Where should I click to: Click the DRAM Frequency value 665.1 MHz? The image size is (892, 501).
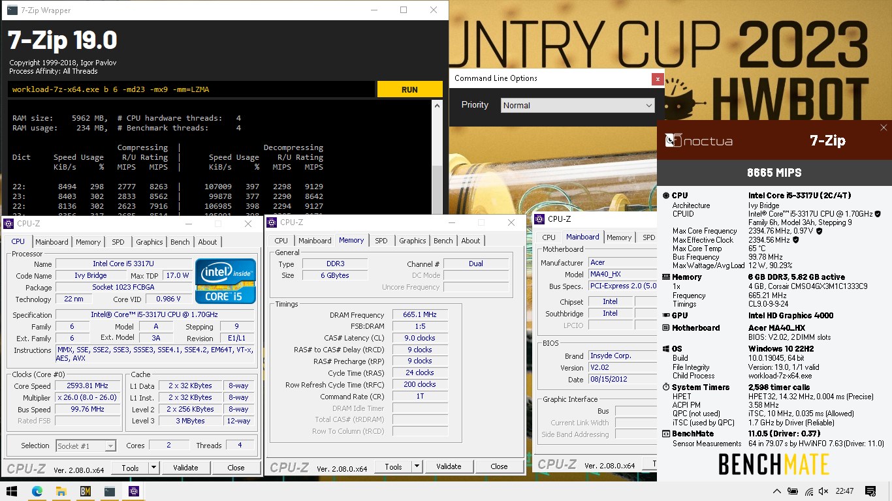pos(420,314)
